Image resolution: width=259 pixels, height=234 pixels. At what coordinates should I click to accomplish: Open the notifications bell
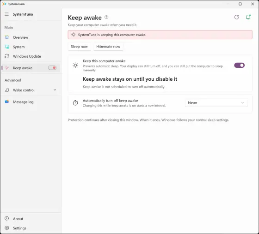click(248, 17)
